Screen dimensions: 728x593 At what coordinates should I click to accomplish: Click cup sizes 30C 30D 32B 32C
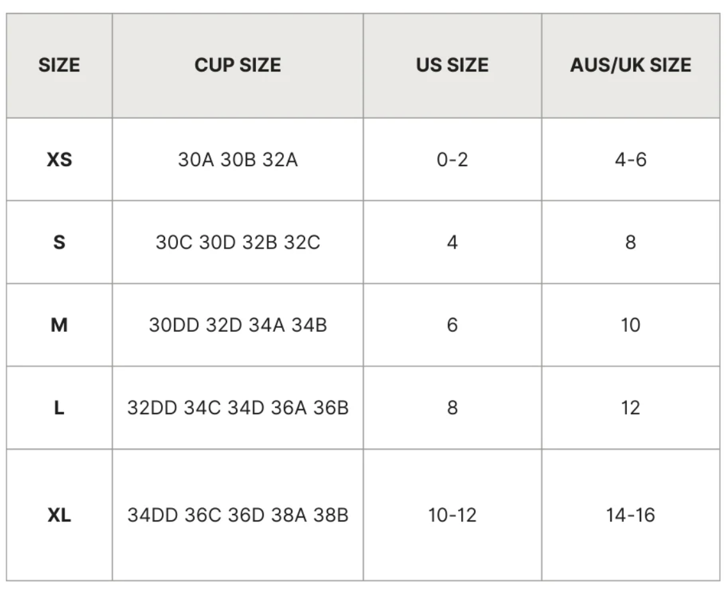pos(237,242)
